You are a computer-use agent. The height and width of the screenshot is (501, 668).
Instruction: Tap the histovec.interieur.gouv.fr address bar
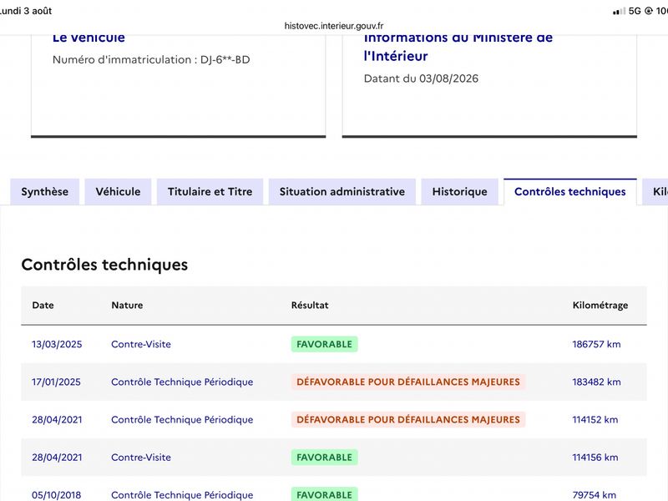click(x=334, y=26)
